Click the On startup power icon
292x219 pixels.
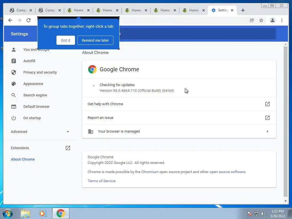coord(14,118)
